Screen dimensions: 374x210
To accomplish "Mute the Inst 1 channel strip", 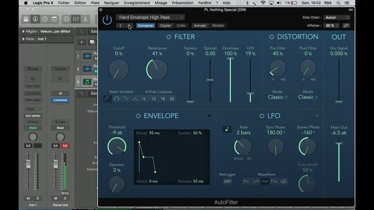I will 28,198.
